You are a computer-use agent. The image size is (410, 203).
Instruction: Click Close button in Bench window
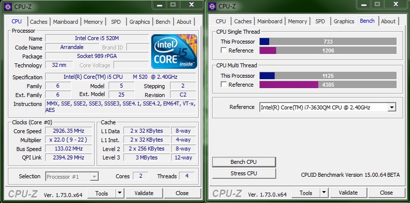click(386, 193)
